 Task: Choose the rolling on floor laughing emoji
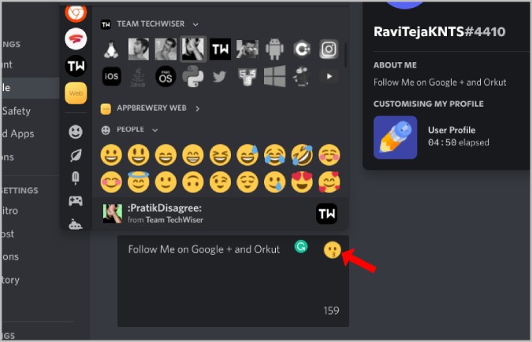302,155
